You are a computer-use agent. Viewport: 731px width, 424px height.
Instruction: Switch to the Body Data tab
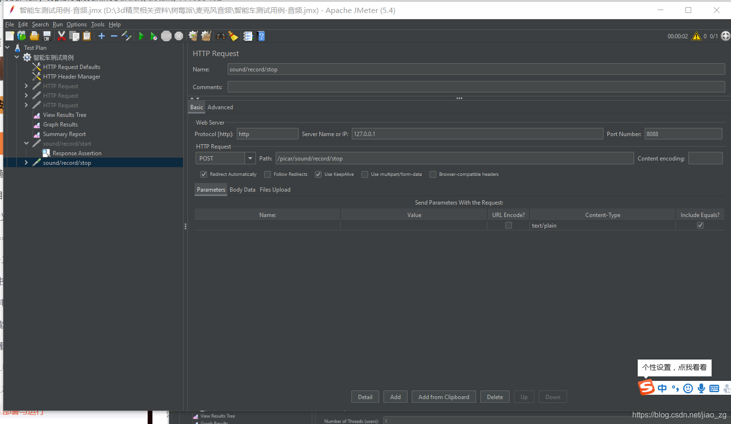243,190
